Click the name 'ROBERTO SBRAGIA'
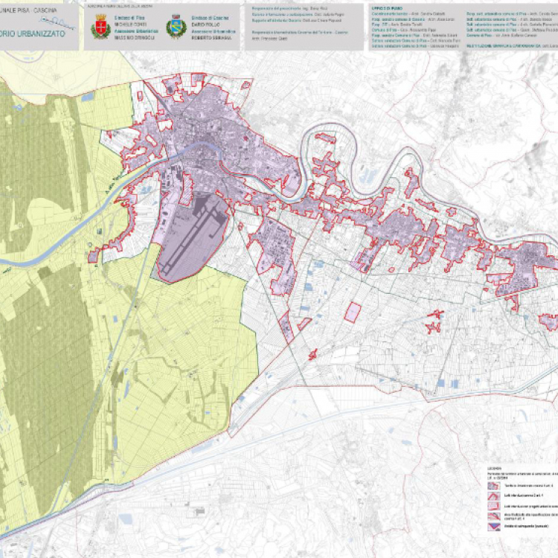The height and width of the screenshot is (558, 558). (x=211, y=38)
